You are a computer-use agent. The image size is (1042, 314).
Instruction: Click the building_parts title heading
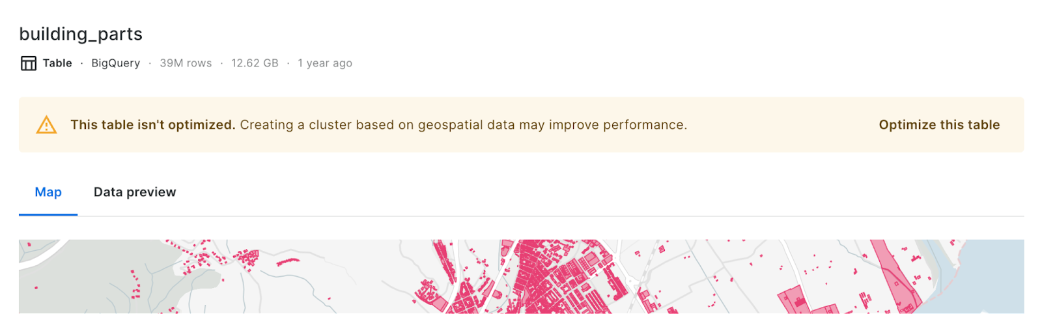tap(81, 34)
